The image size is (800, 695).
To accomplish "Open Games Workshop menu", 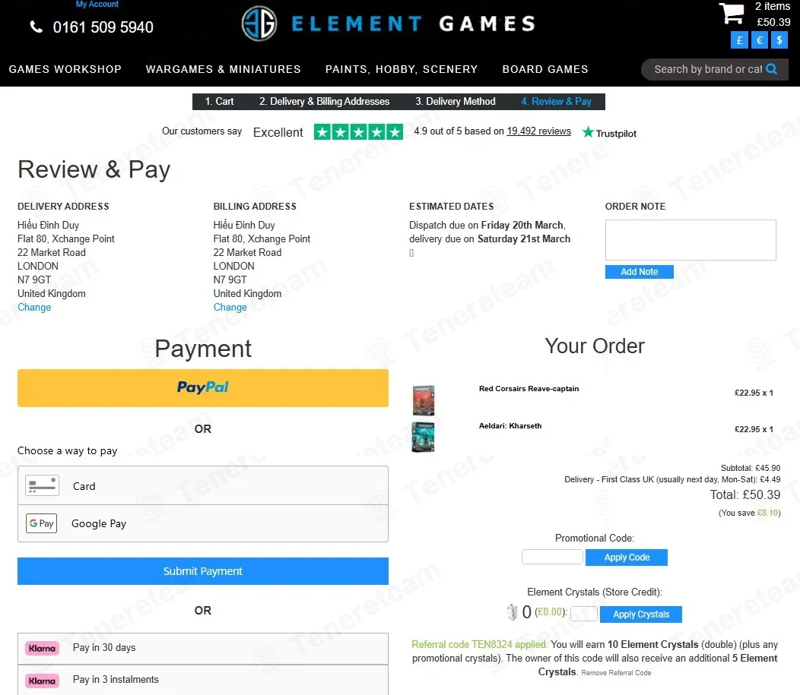I will (x=65, y=69).
